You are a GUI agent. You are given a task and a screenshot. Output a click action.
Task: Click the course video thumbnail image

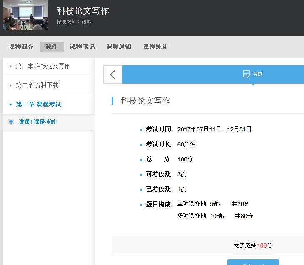pyautogui.click(x=26, y=16)
